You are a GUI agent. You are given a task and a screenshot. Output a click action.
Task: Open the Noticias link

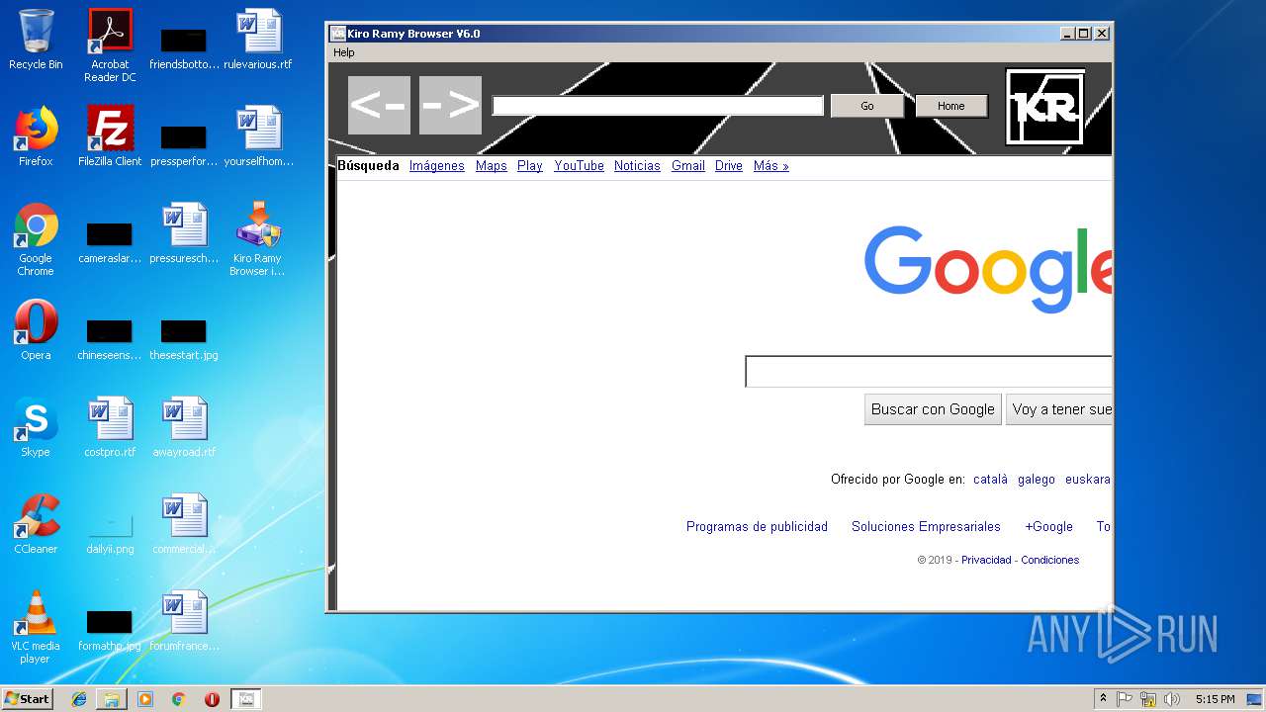tap(637, 166)
